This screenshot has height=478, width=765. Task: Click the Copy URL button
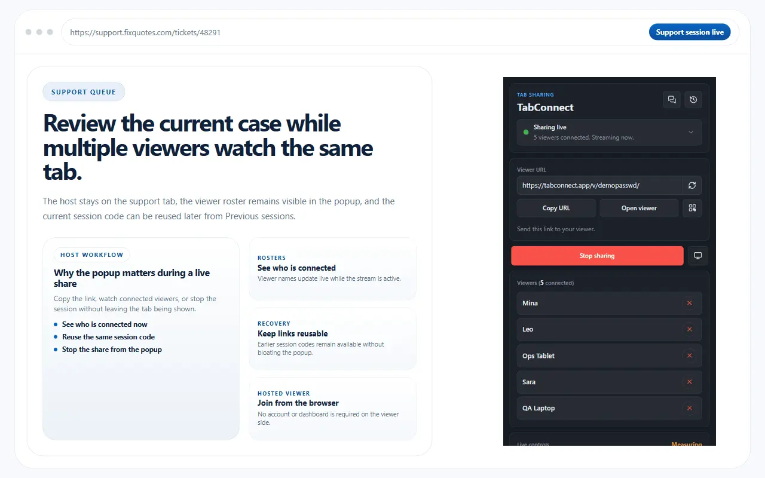click(x=556, y=208)
